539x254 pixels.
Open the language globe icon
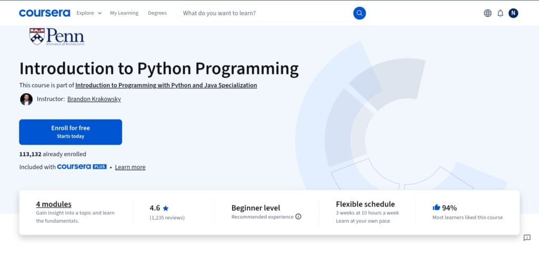tap(487, 13)
